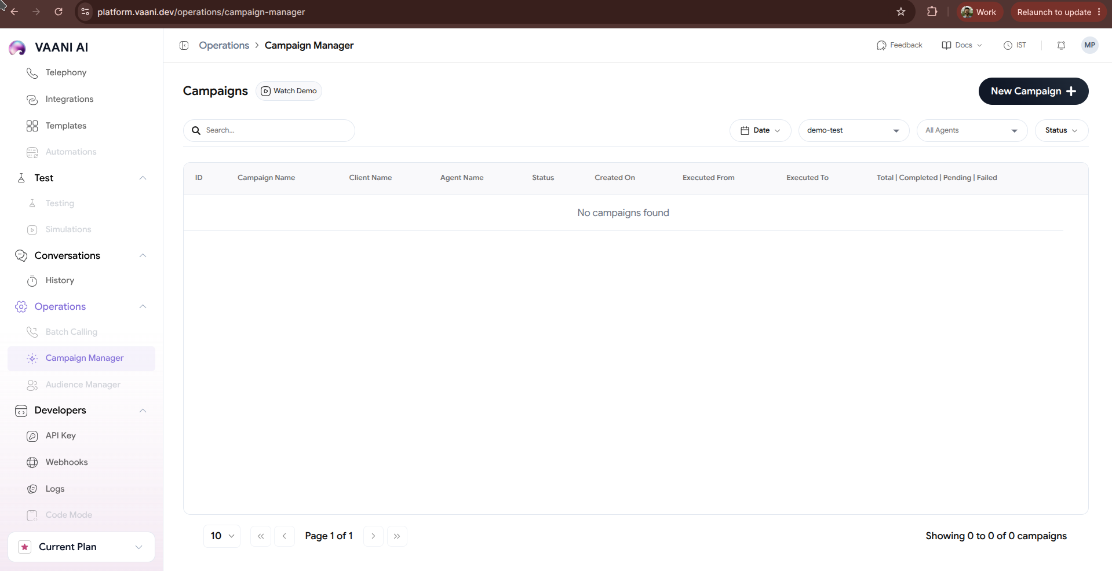Collapse the Test sidebar section

(x=143, y=178)
